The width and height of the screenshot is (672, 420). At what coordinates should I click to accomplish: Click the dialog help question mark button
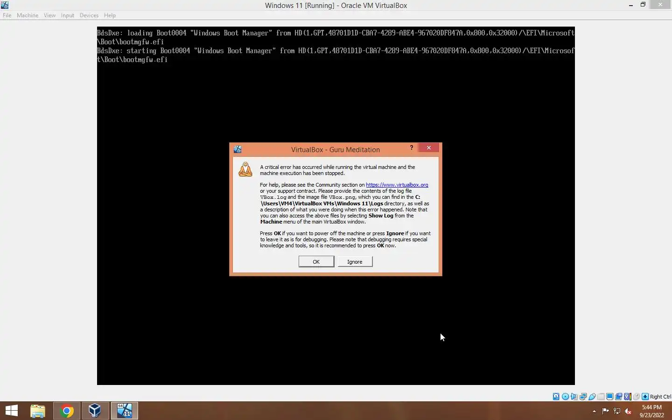(411, 148)
